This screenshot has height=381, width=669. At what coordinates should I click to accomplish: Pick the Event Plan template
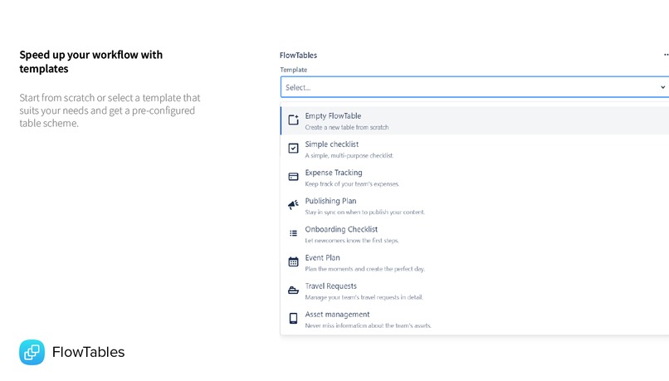475,262
